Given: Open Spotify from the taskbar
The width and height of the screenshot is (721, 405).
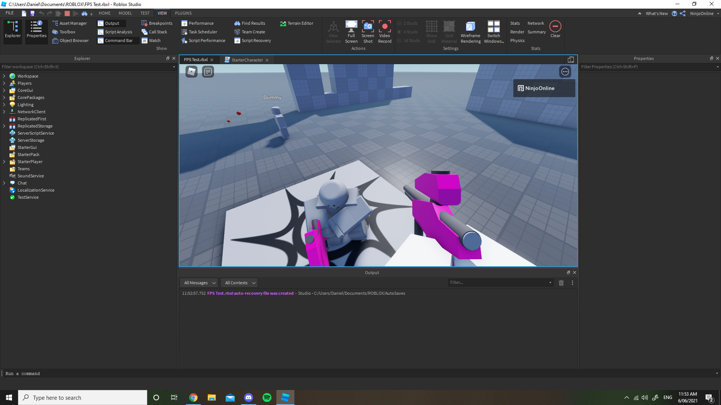Looking at the screenshot, I should [x=267, y=397].
